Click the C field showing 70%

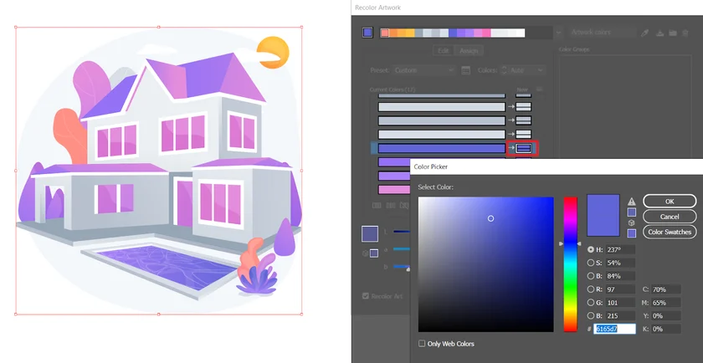666,289
